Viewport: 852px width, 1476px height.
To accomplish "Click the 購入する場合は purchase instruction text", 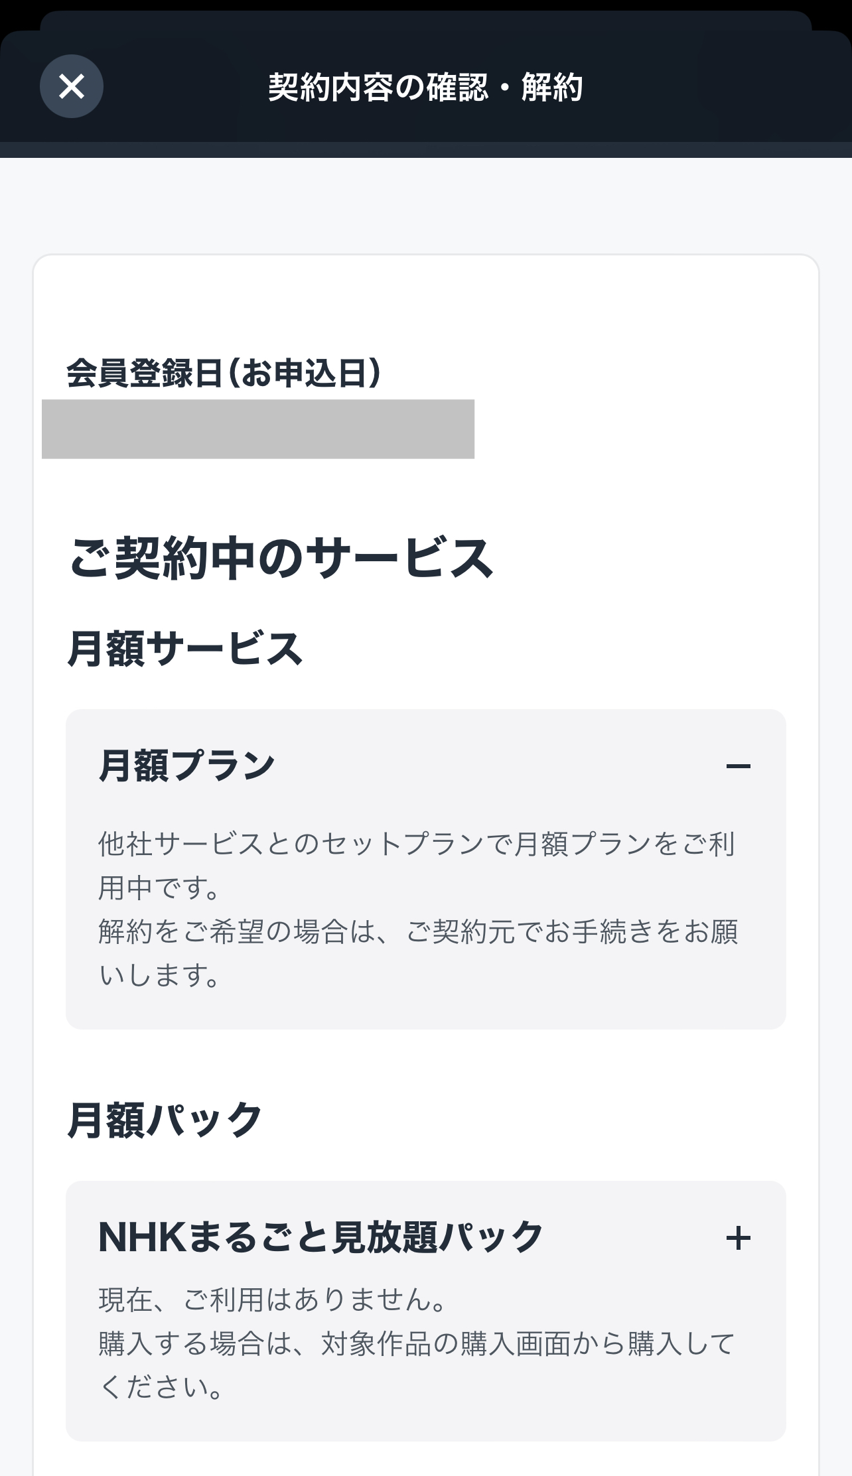I will (417, 1344).
